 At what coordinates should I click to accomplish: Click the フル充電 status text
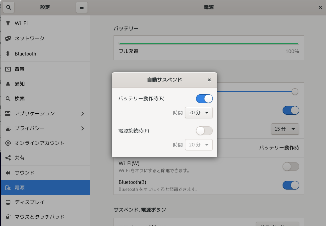point(129,51)
